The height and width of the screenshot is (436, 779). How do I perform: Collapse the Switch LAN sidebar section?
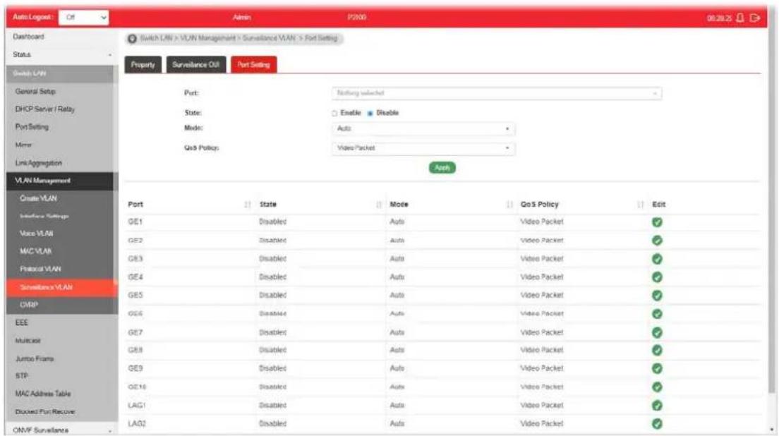[x=61, y=73]
